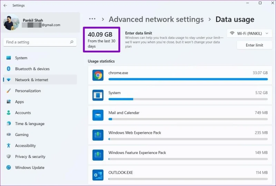Click the OUTLOOK.EXE app icon
The height and width of the screenshot is (186, 276).
98,175
